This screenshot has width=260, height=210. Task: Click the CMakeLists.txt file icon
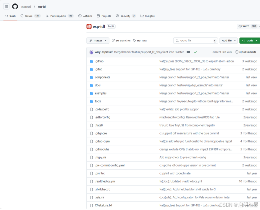tap(92, 205)
